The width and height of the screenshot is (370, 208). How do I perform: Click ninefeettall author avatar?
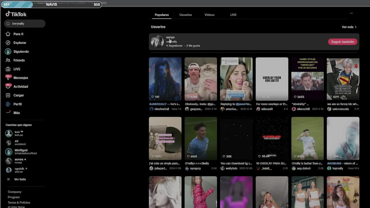151,109
